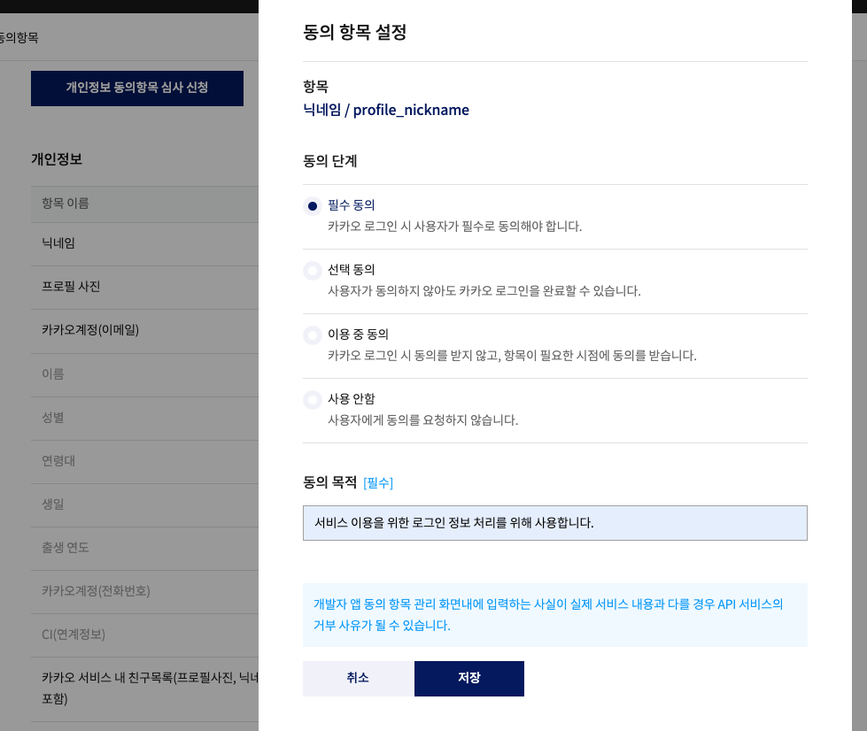Click the blue API 서비스 notice text
867x731 pixels.
[548, 615]
